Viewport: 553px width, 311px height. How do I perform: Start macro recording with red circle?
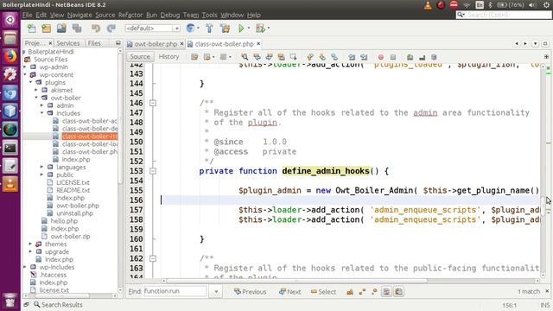click(381, 57)
